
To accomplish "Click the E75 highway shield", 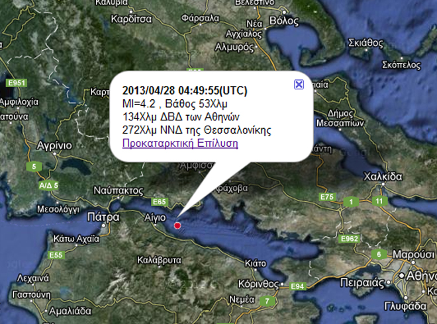I will click(x=327, y=197).
